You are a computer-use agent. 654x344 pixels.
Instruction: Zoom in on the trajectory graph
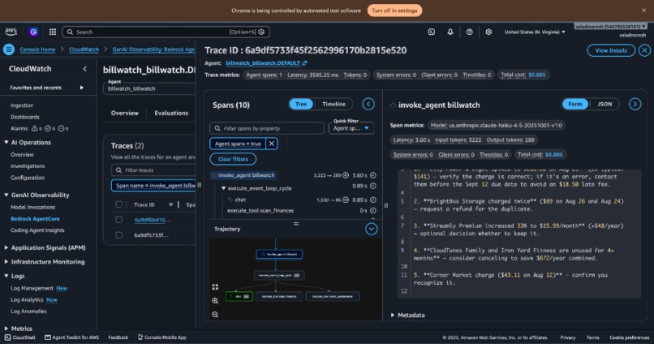click(215, 301)
